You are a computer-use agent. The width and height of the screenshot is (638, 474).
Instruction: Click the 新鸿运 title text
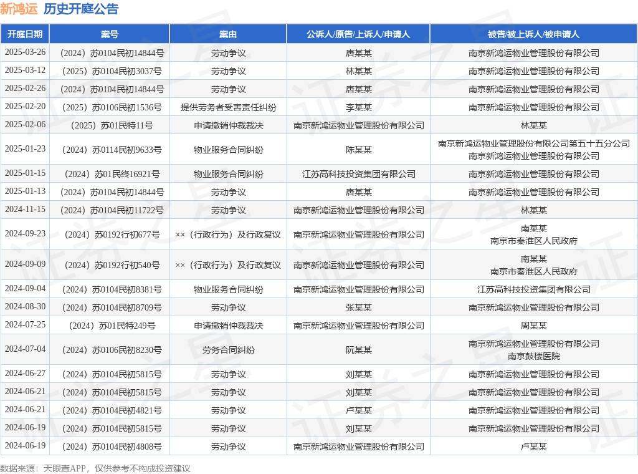[19, 9]
